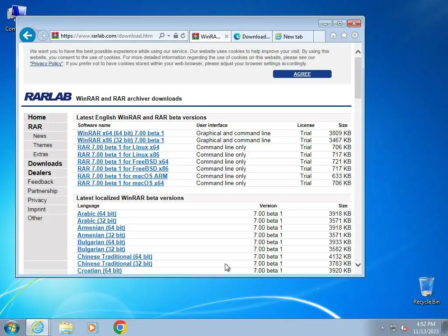Open the Privacy Policy link
The image size is (448, 336).
click(x=46, y=63)
